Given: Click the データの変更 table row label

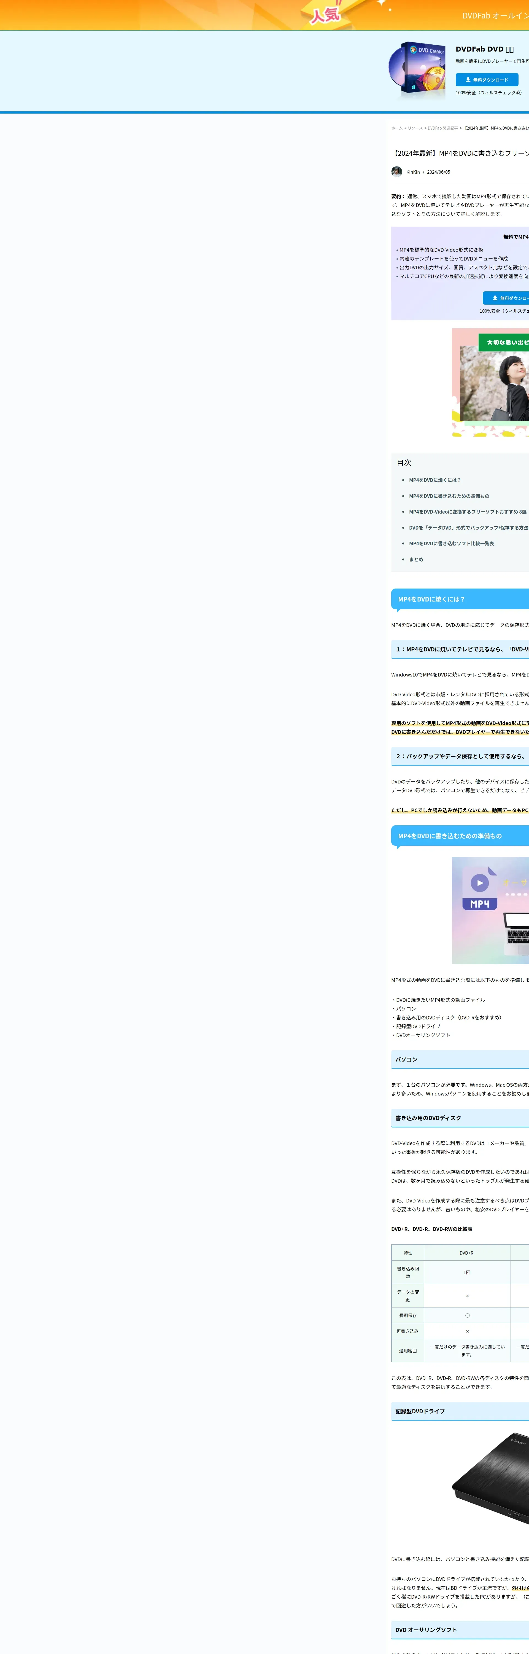Looking at the screenshot, I should coord(408,1296).
